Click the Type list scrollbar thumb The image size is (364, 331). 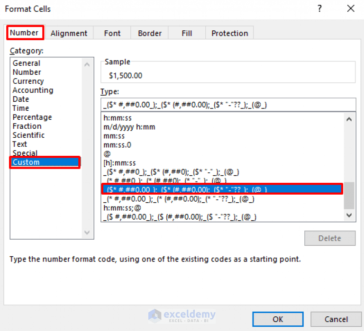coord(349,196)
